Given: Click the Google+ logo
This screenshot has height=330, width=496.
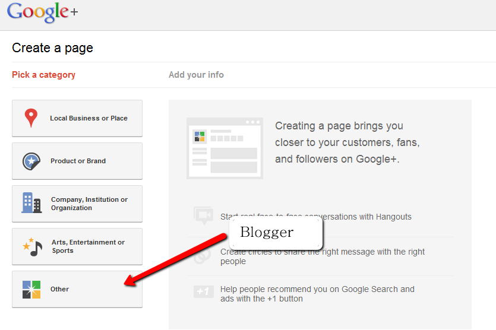Looking at the screenshot, I should 42,12.
